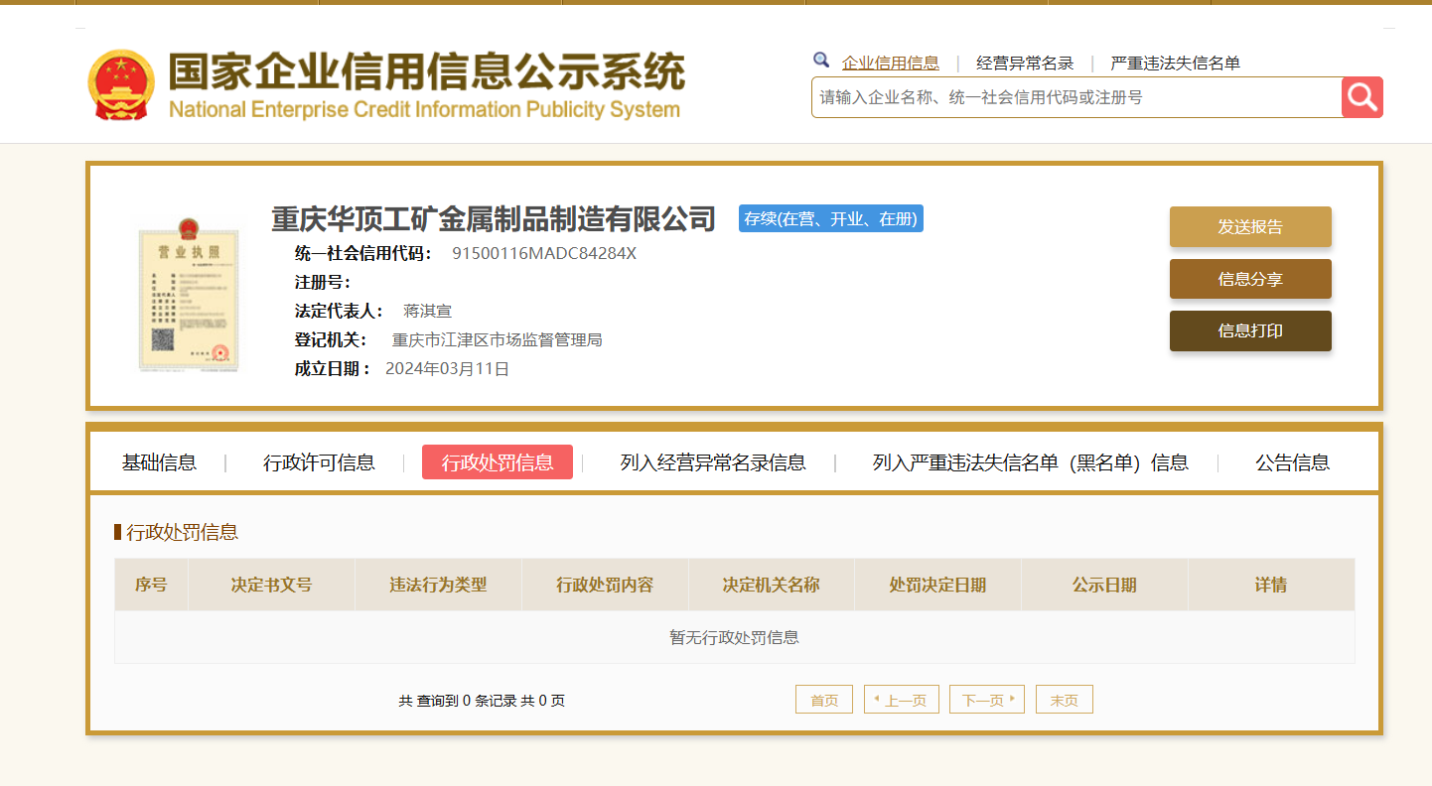The height and width of the screenshot is (786, 1432).
Task: Click the small magnifier icon beside 企业信用信息
Action: 821,61
